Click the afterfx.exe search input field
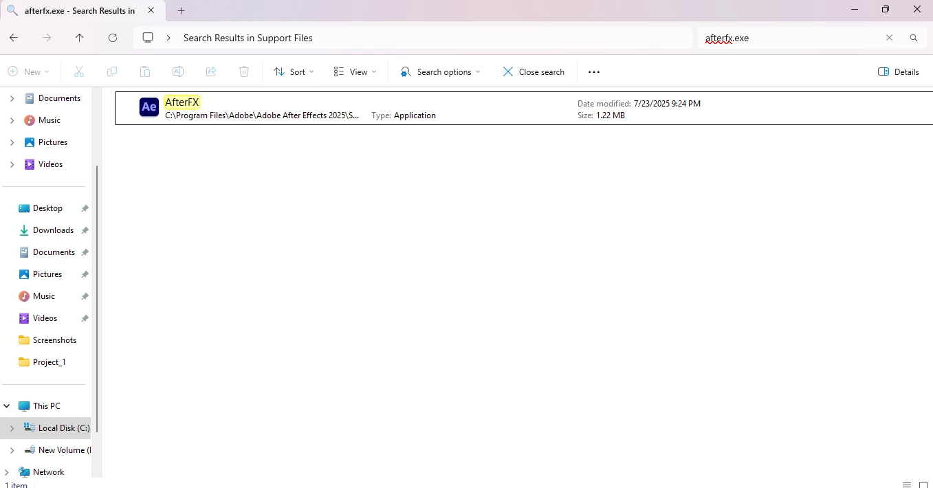Image resolution: width=933 pixels, height=488 pixels. [791, 38]
